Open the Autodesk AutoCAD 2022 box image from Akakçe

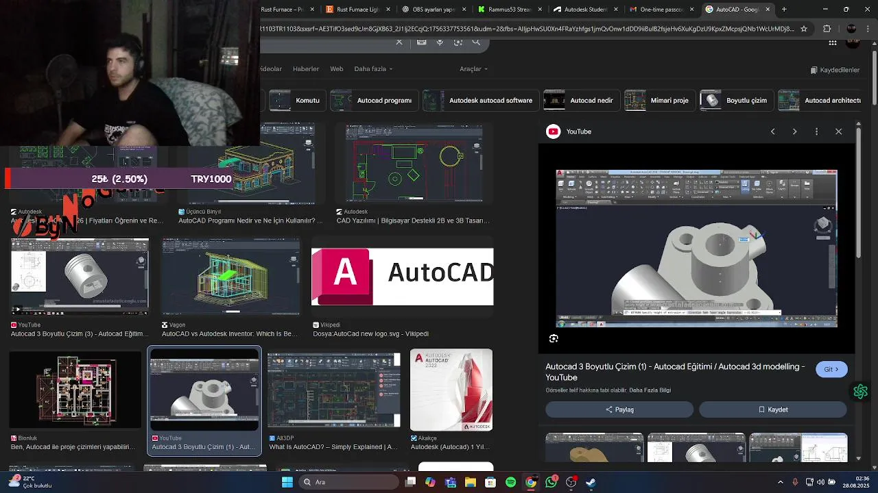451,390
